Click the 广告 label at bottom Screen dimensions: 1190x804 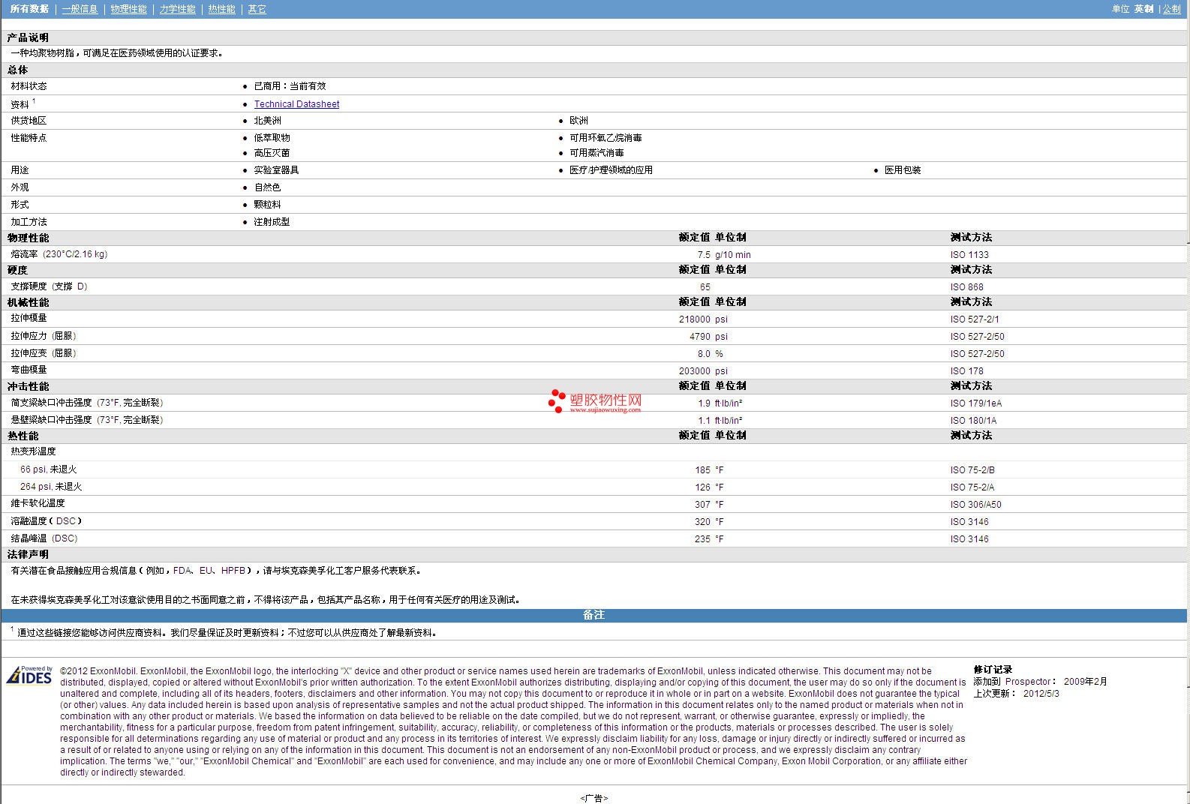(x=593, y=798)
